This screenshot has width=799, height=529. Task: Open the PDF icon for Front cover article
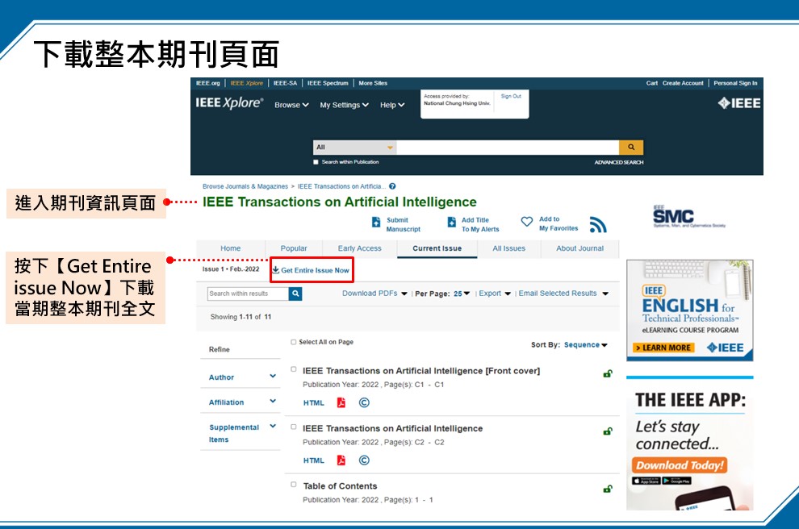pos(341,402)
